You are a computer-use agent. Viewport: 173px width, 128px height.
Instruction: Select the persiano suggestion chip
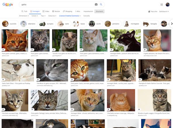[x=113, y=24]
